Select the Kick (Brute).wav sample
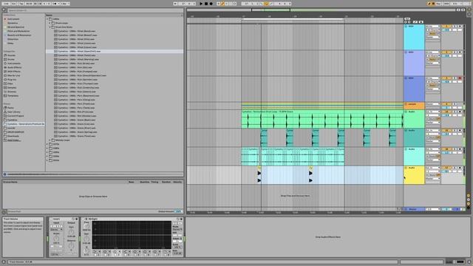 point(76,64)
